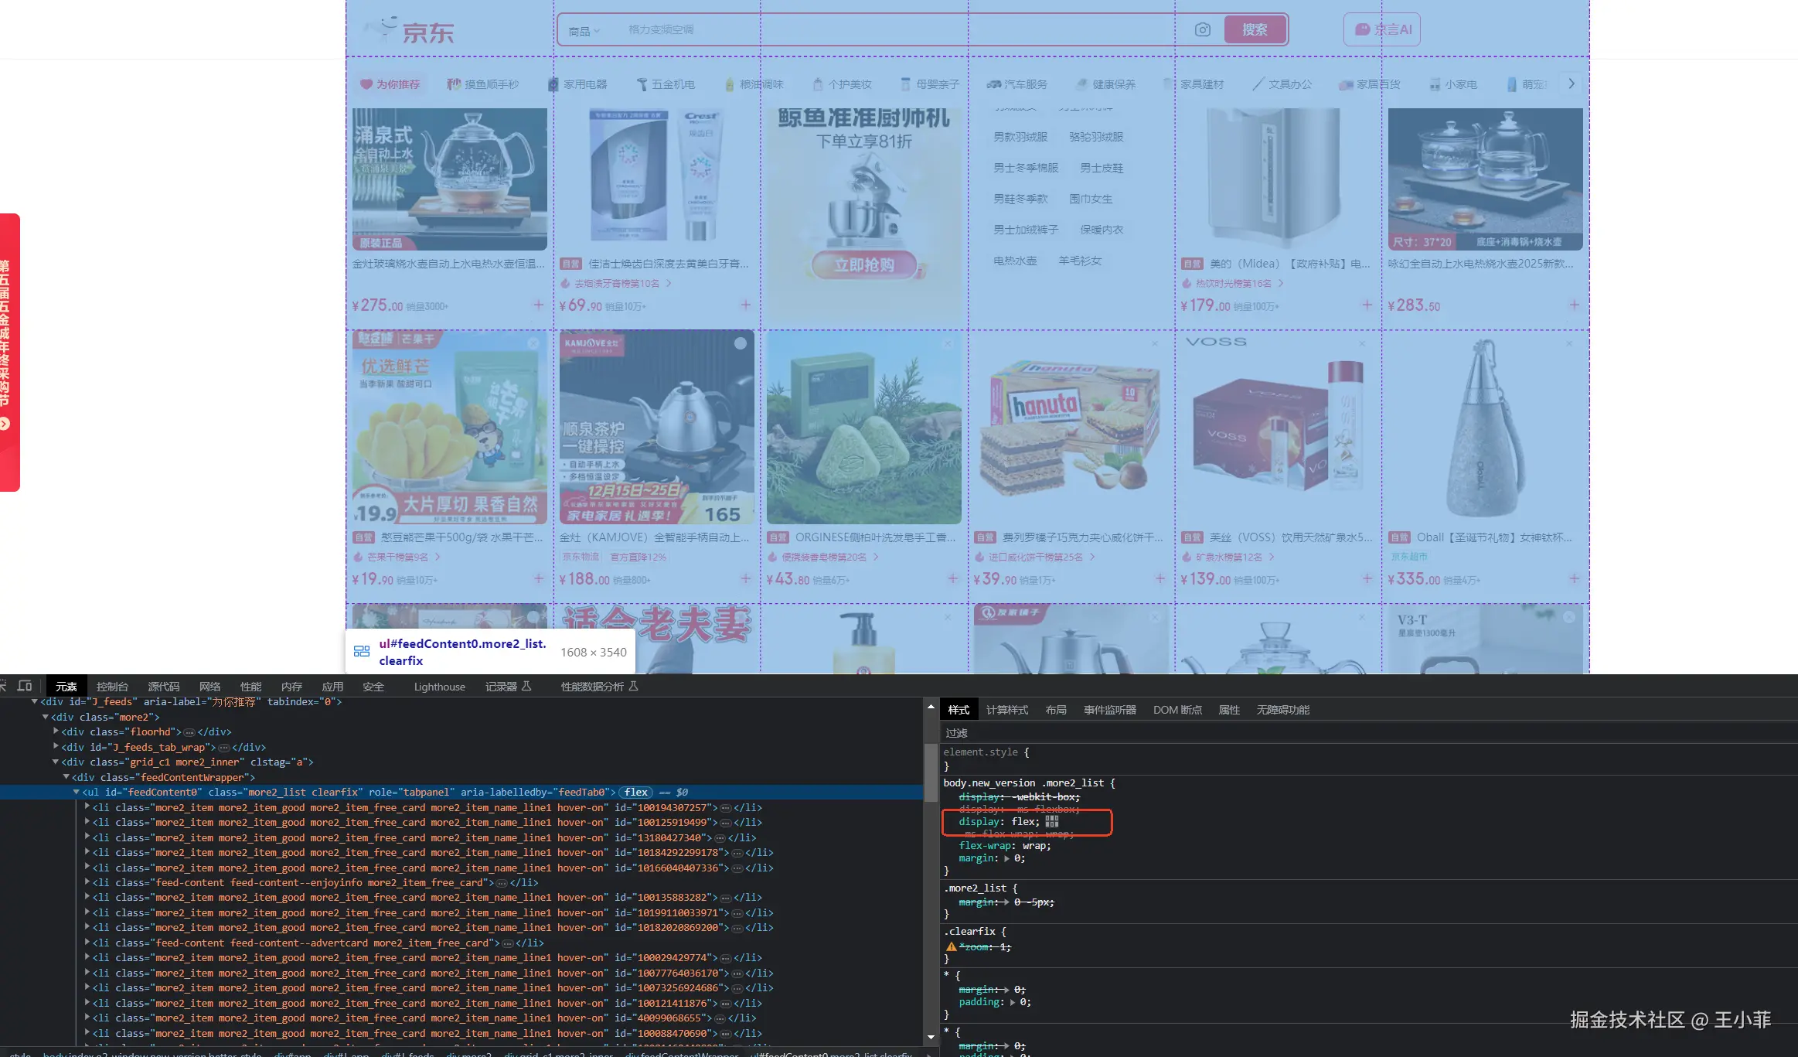Select the 家用电器 category link
The width and height of the screenshot is (1798, 1057).
(x=584, y=84)
